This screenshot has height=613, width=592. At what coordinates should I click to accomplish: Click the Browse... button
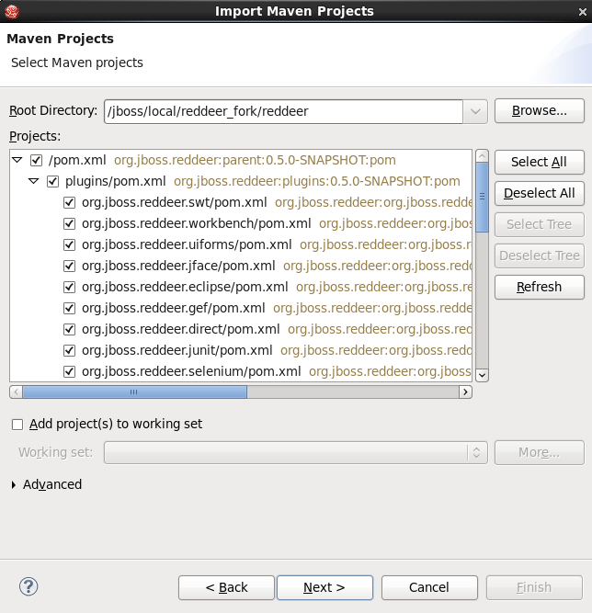click(540, 111)
